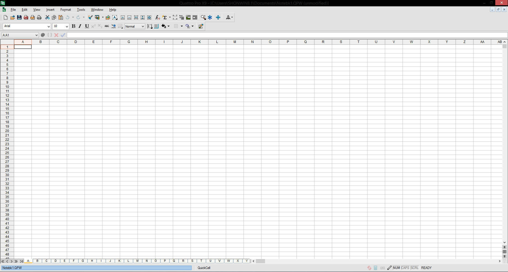Click the Open folder icon
This screenshot has width=508, height=272.
click(x=13, y=17)
